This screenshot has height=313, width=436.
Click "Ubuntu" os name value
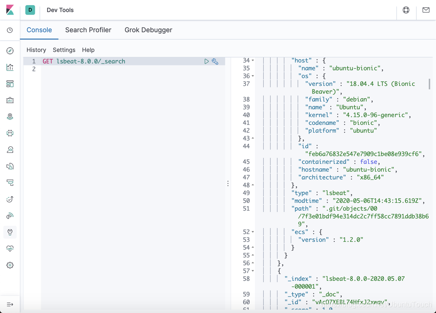click(x=350, y=107)
